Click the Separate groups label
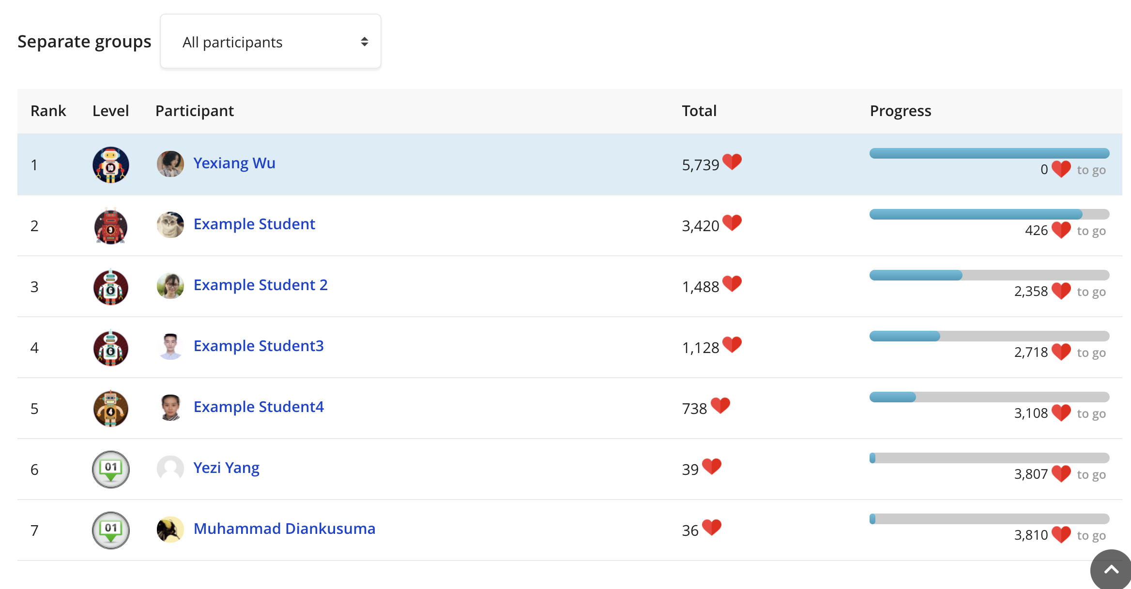Image resolution: width=1131 pixels, height=589 pixels. tap(84, 42)
